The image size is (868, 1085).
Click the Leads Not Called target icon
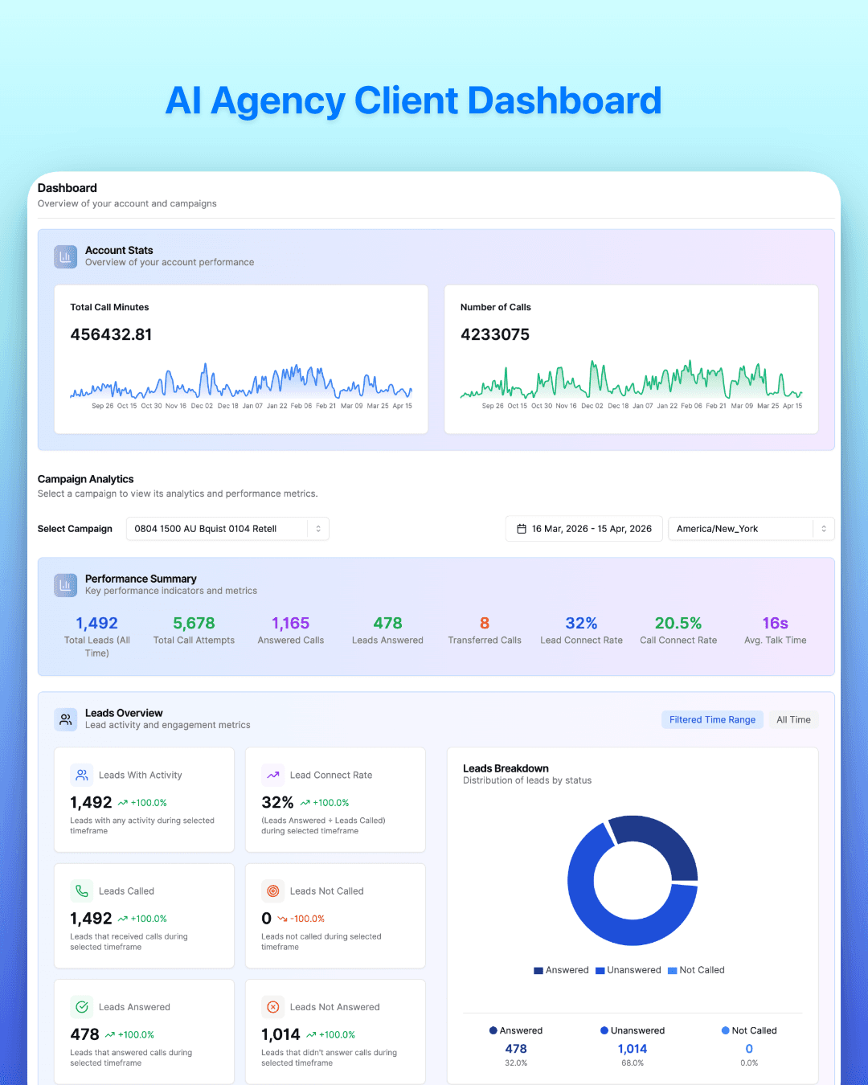272,891
